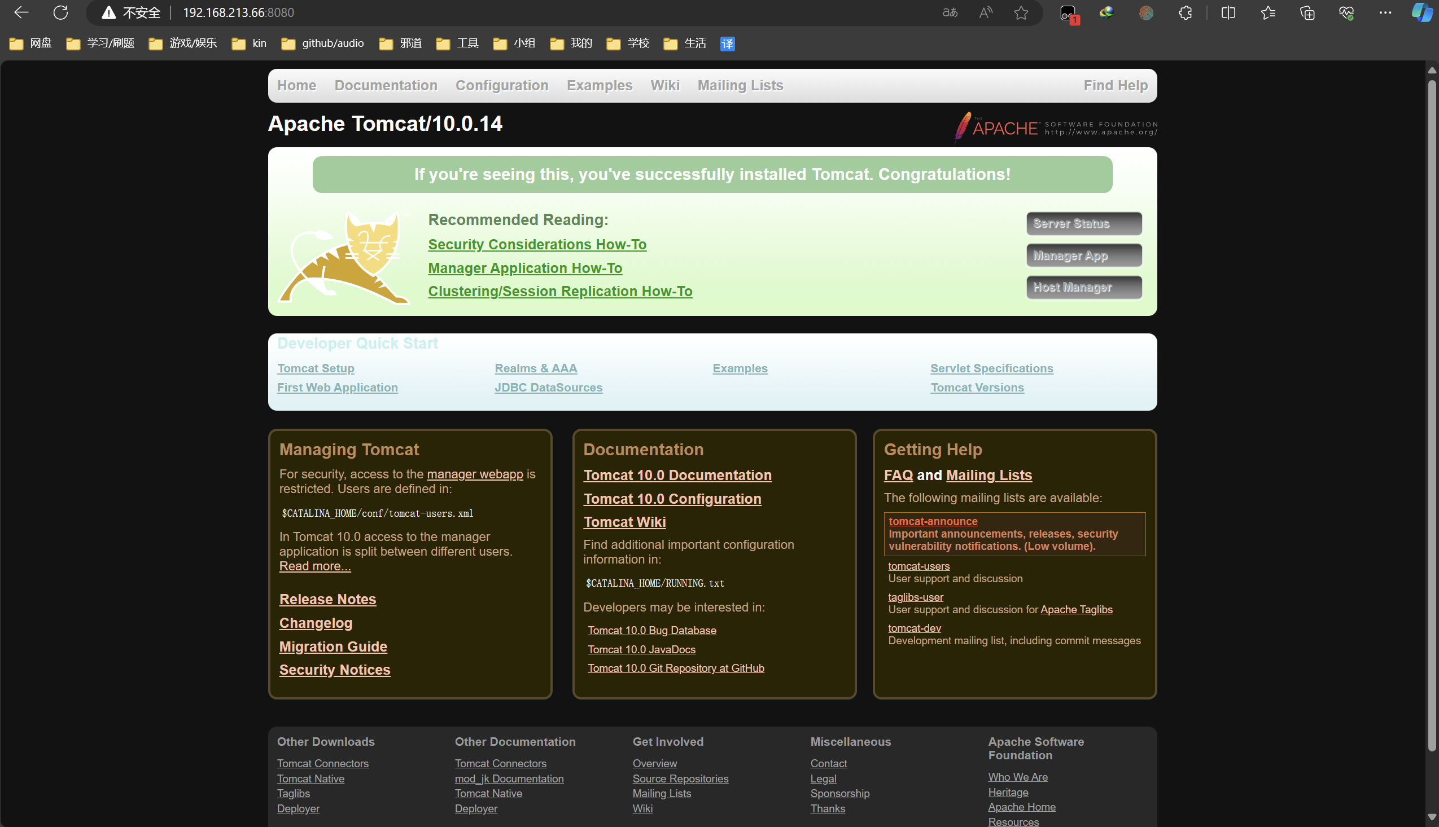Open the Extensions puzzle icon
This screenshot has height=827, width=1439.
[x=1186, y=12]
